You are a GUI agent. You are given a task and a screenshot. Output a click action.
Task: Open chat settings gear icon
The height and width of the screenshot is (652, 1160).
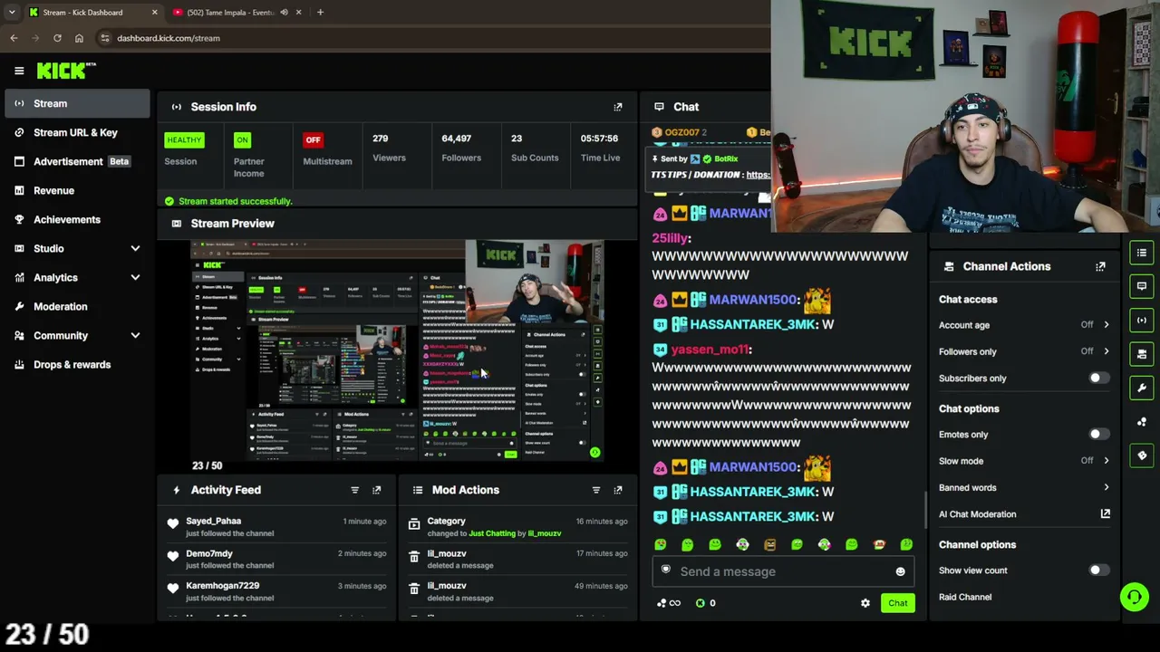pyautogui.click(x=865, y=603)
